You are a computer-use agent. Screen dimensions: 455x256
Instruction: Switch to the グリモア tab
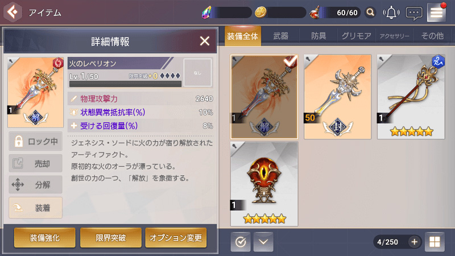click(x=357, y=36)
